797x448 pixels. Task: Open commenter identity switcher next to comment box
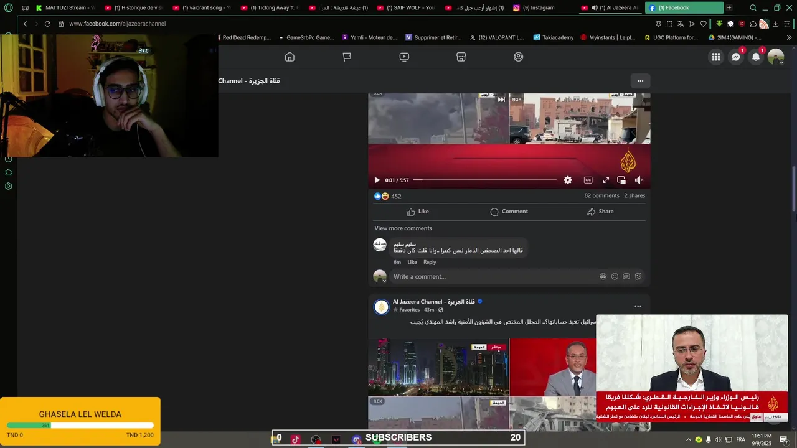pyautogui.click(x=380, y=276)
